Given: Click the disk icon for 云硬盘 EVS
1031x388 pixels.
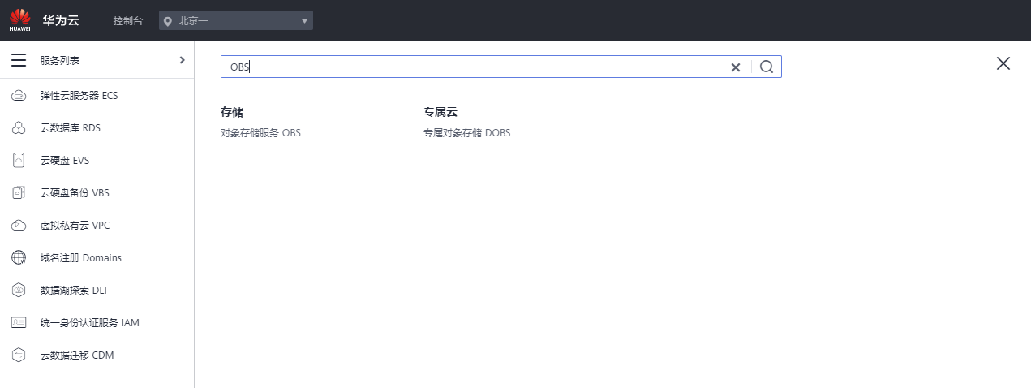Looking at the screenshot, I should [x=19, y=161].
